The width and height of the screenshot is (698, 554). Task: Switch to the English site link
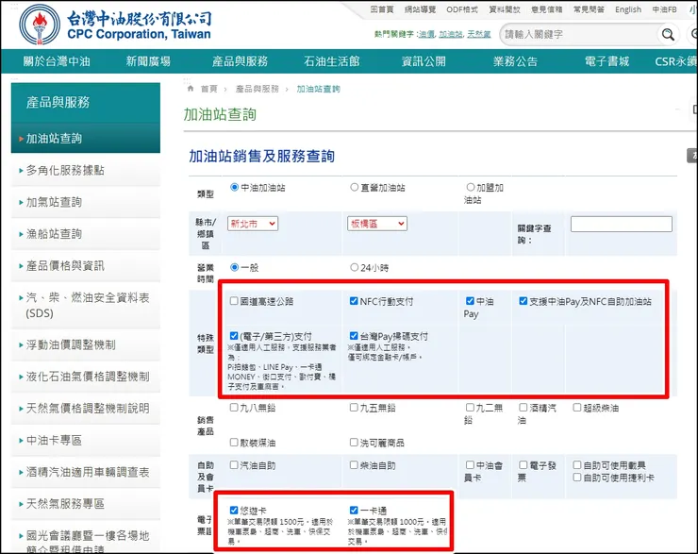point(628,9)
